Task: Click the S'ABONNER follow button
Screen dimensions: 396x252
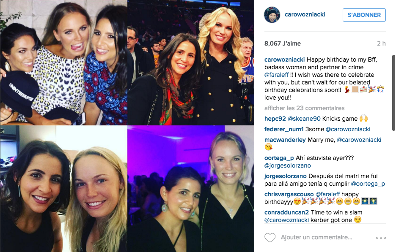Action: [x=364, y=15]
